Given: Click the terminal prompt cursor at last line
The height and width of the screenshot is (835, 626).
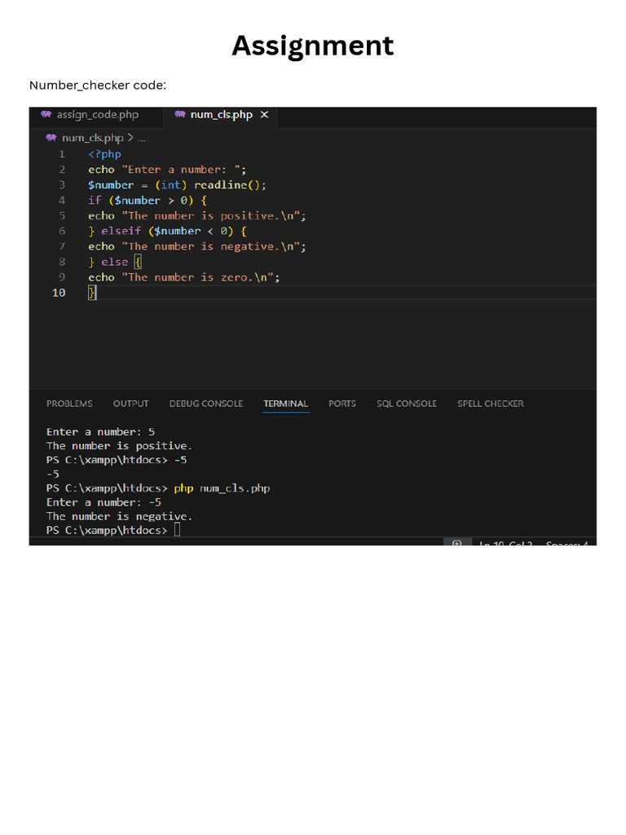Looking at the screenshot, I should pos(177,530).
